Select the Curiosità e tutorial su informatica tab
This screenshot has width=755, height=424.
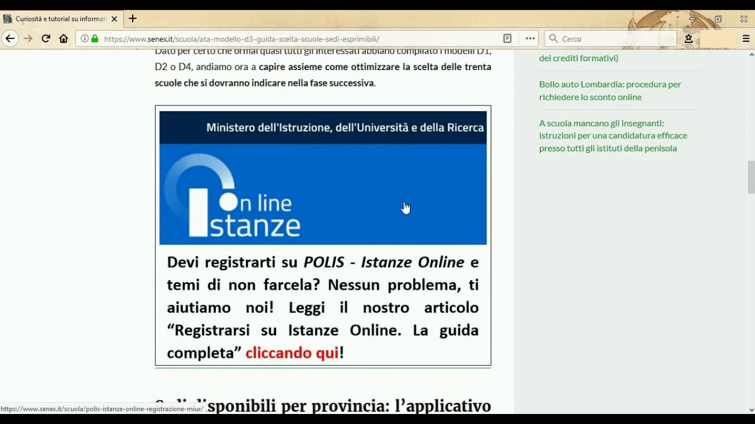pos(61,19)
